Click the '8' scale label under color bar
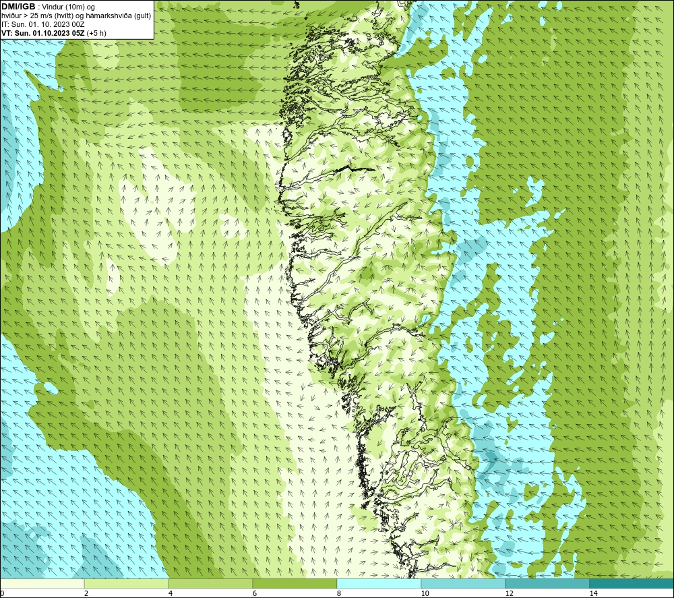 pos(339,594)
